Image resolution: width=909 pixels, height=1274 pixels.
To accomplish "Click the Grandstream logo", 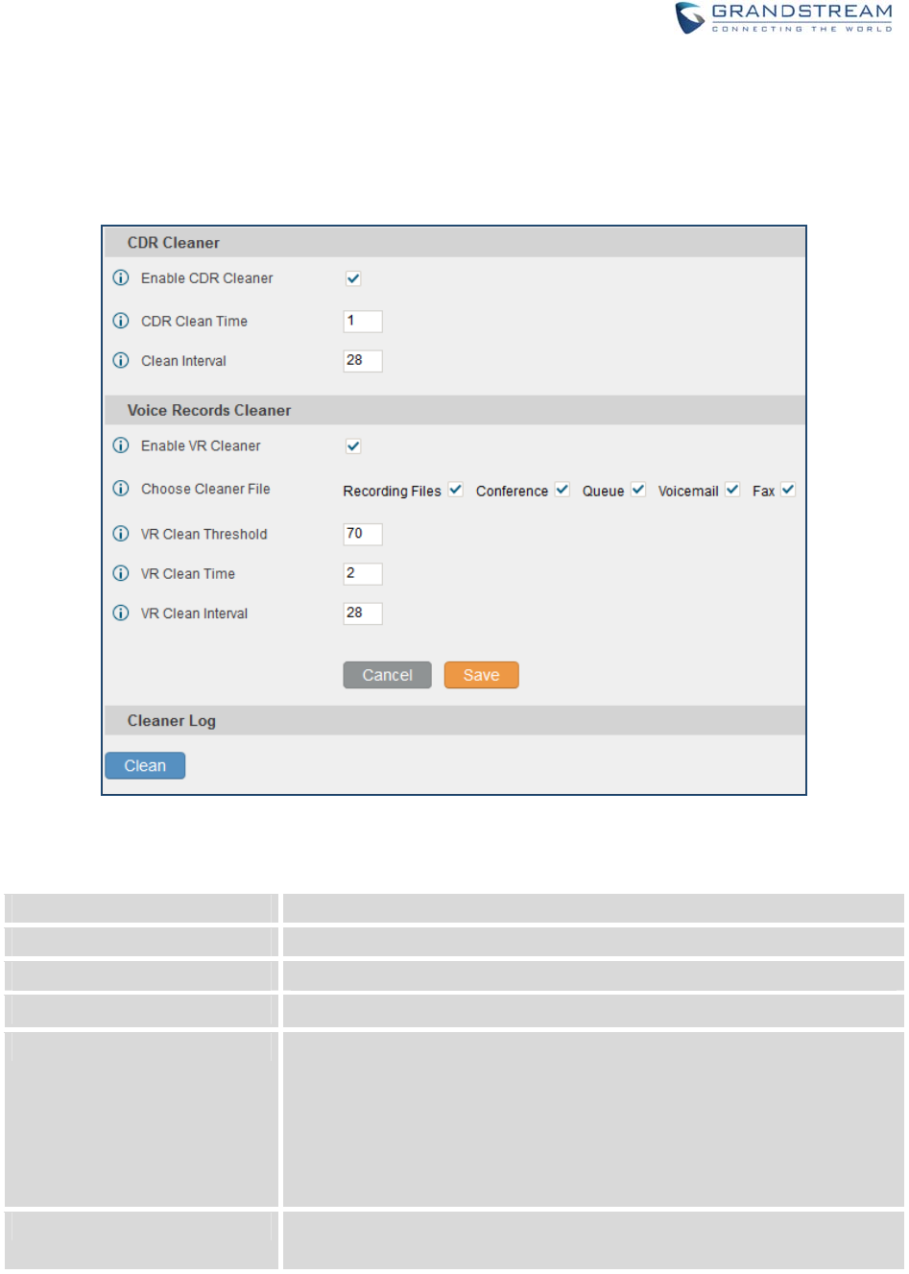I will 783,17.
